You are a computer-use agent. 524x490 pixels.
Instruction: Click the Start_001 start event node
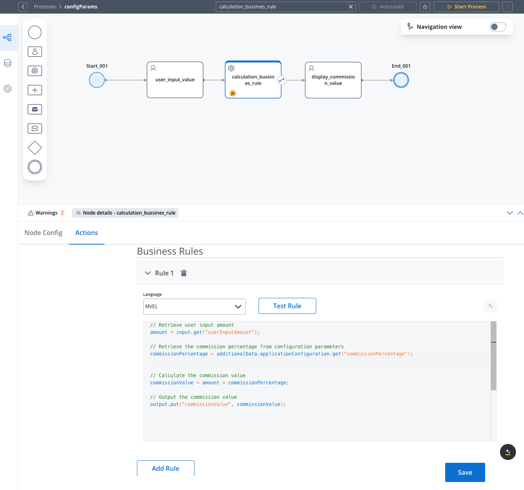[97, 80]
